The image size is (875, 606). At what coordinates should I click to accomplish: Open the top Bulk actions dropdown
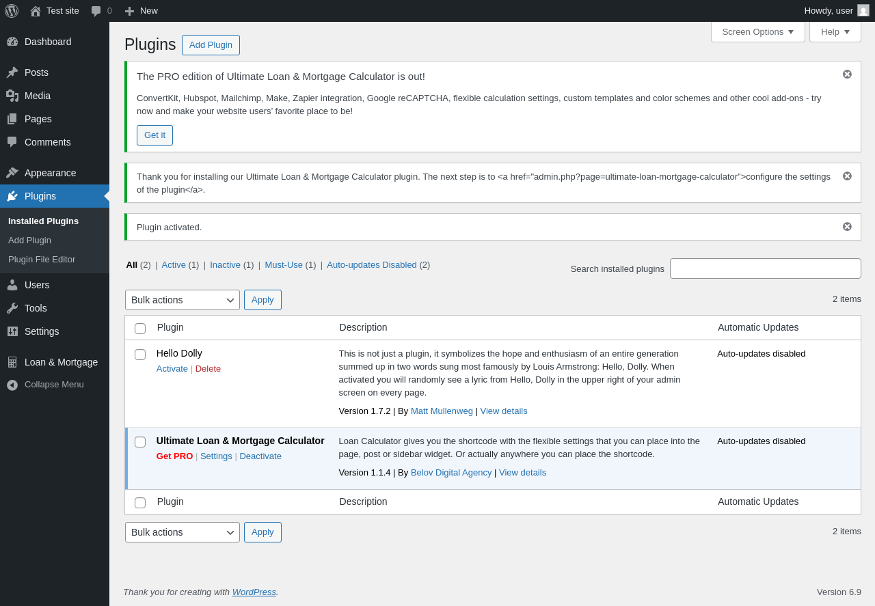tap(183, 300)
